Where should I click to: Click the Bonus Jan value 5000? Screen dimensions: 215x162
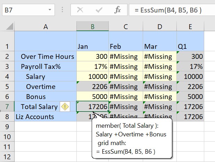(92, 97)
